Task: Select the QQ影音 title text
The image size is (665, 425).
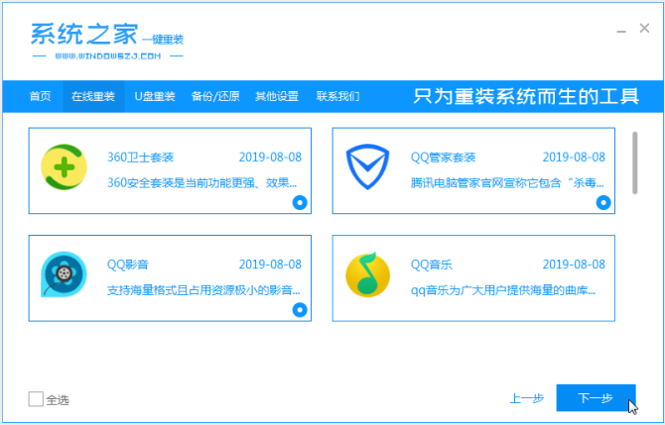Action: (128, 265)
